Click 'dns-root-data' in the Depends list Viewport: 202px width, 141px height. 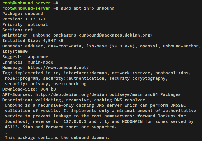65,46
